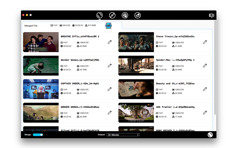
Task: Select the Spider-Man street scene thumbnail
Action: 136,66
